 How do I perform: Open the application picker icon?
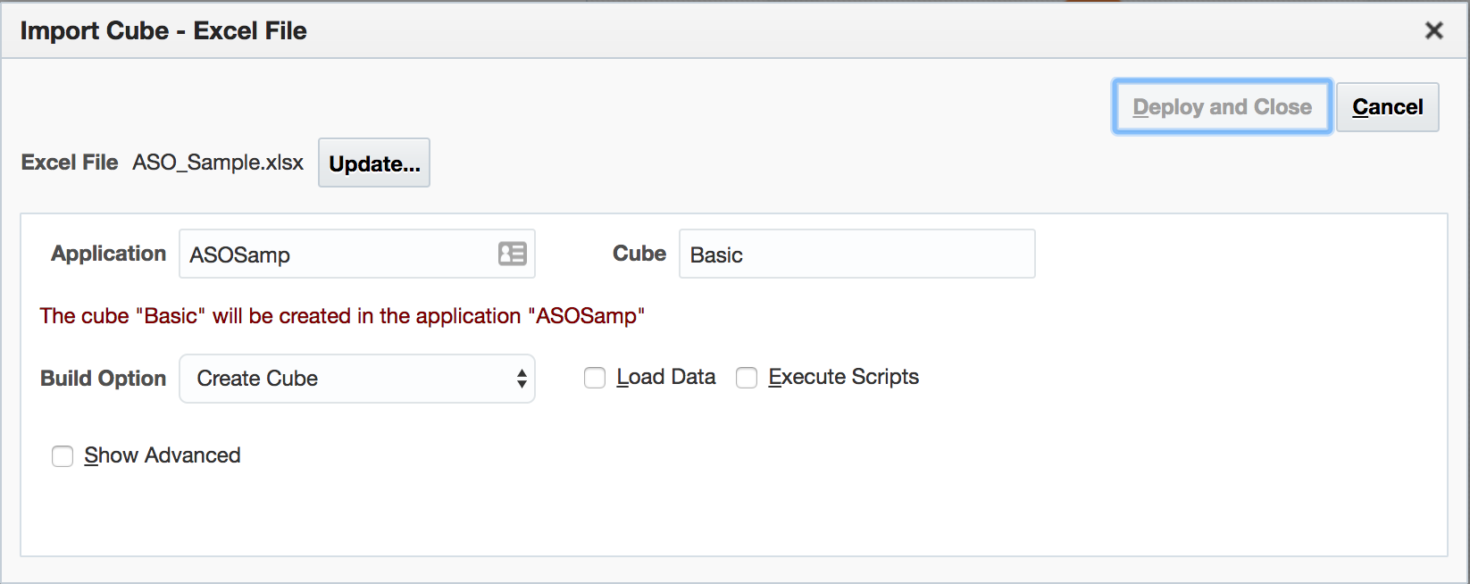(512, 254)
